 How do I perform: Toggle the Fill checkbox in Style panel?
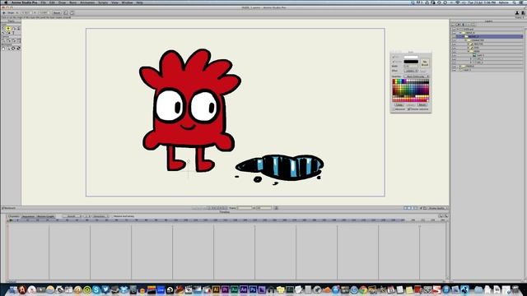click(x=394, y=57)
